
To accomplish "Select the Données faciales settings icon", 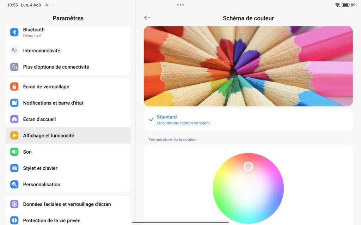I will coord(14,204).
